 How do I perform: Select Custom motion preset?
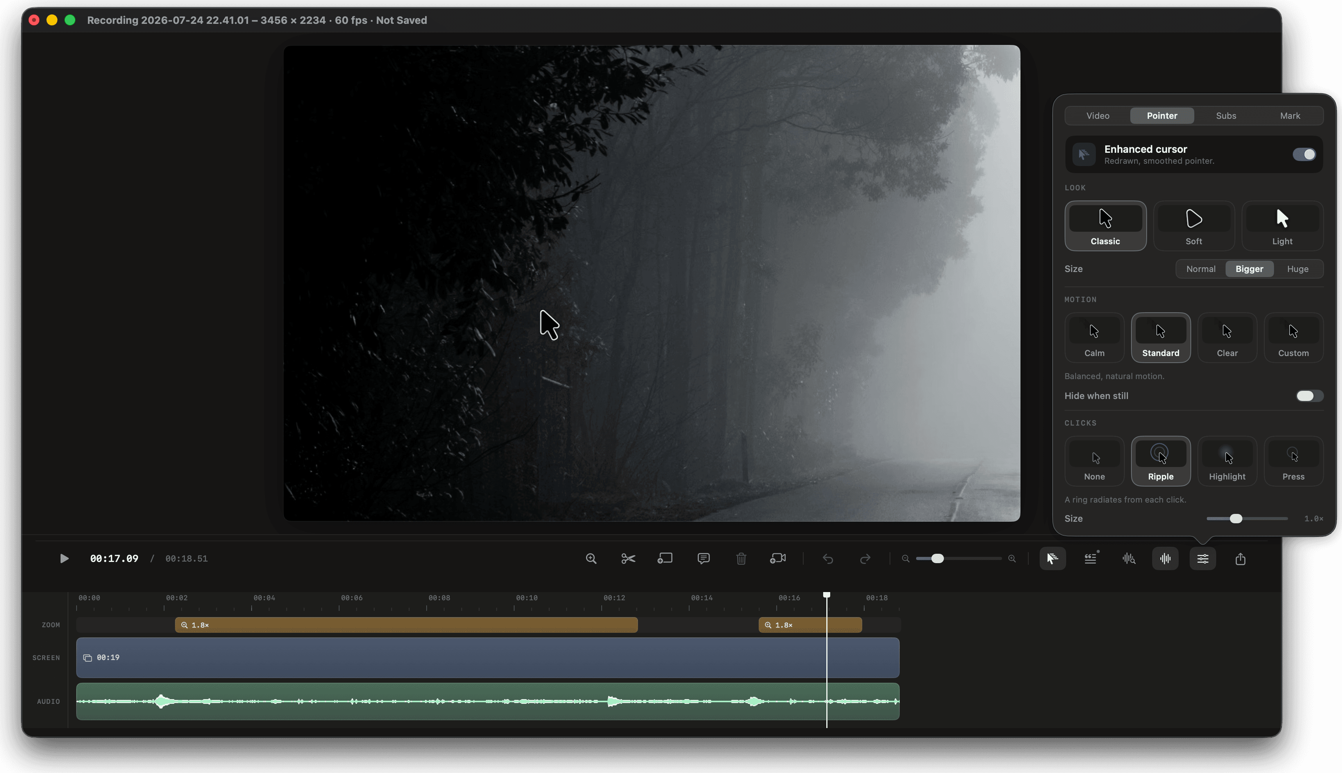coord(1293,338)
